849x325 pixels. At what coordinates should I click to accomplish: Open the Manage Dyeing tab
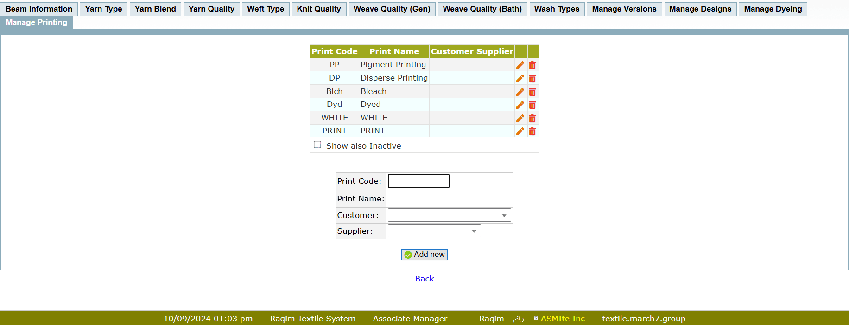[x=773, y=9]
